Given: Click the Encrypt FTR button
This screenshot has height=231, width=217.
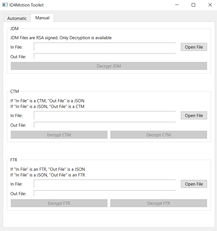Looking at the screenshot, I should coord(59,203).
